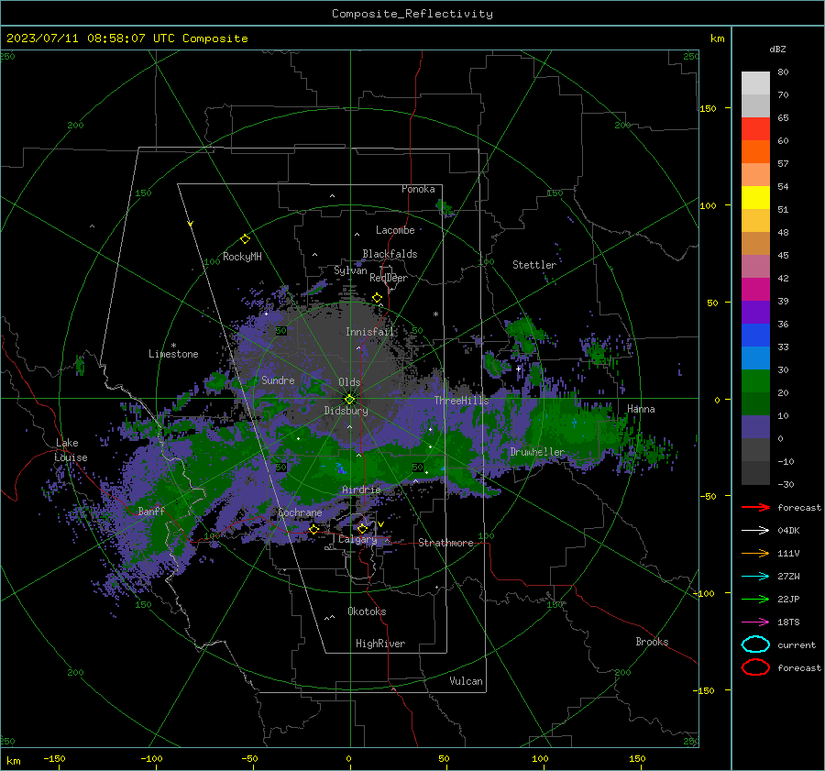This screenshot has height=771, width=825.
Task: Click the yellow diamond marker near RockyMH
Action: (245, 239)
